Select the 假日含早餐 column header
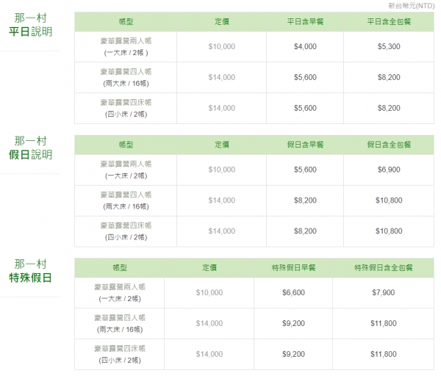The width and height of the screenshot is (441, 376). pos(305,145)
